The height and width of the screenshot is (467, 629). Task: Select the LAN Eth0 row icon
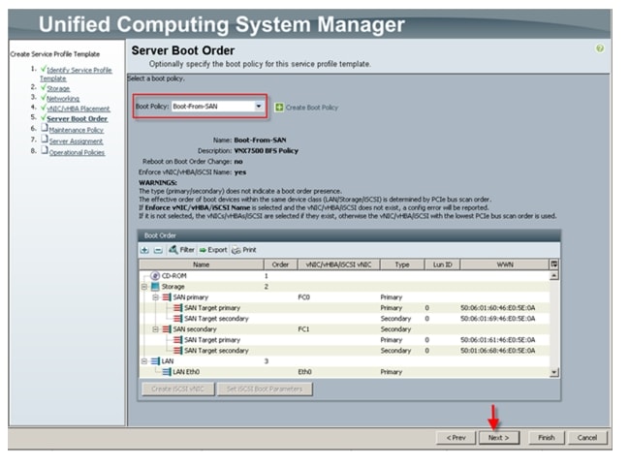coord(167,372)
